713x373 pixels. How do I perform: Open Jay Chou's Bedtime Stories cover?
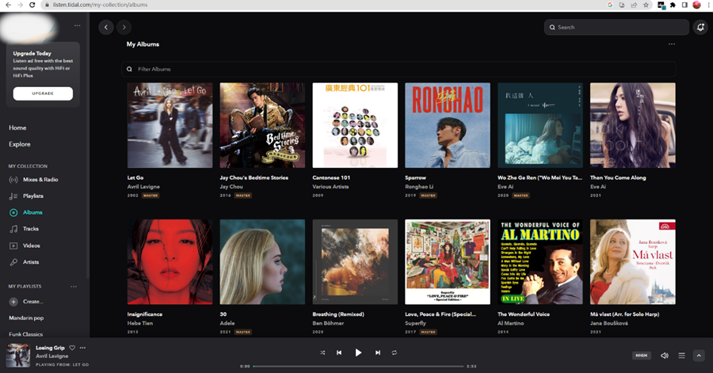(262, 125)
